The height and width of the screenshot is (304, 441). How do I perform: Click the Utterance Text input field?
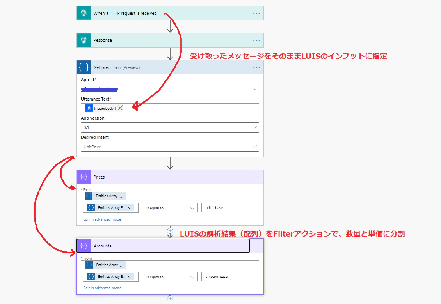[170, 108]
